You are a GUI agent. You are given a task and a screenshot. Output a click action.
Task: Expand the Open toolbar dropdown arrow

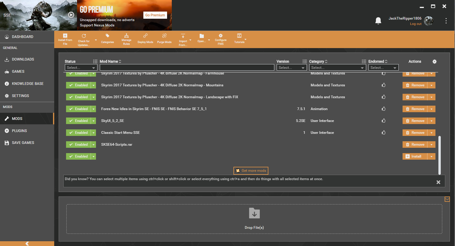coord(209,40)
